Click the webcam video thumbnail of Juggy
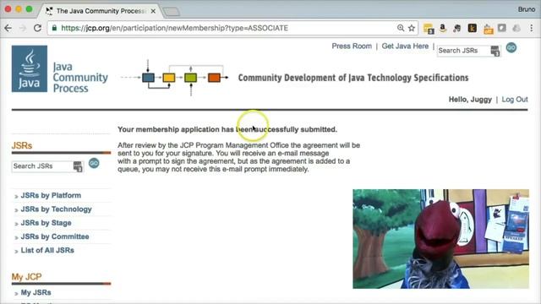 coord(440,238)
